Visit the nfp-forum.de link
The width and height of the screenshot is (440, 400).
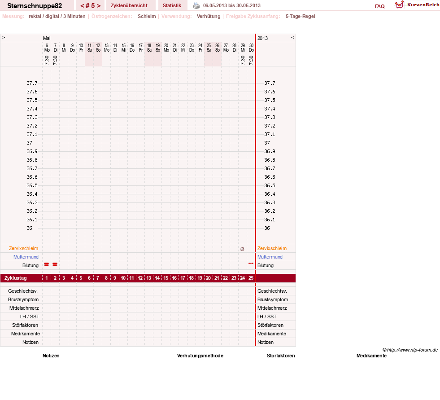pyautogui.click(x=410, y=350)
